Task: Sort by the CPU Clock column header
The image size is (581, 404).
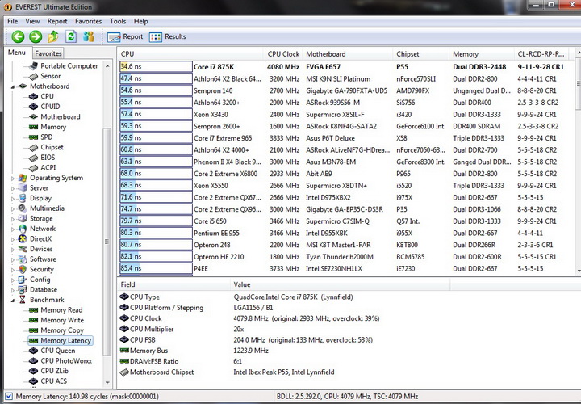Action: click(283, 54)
